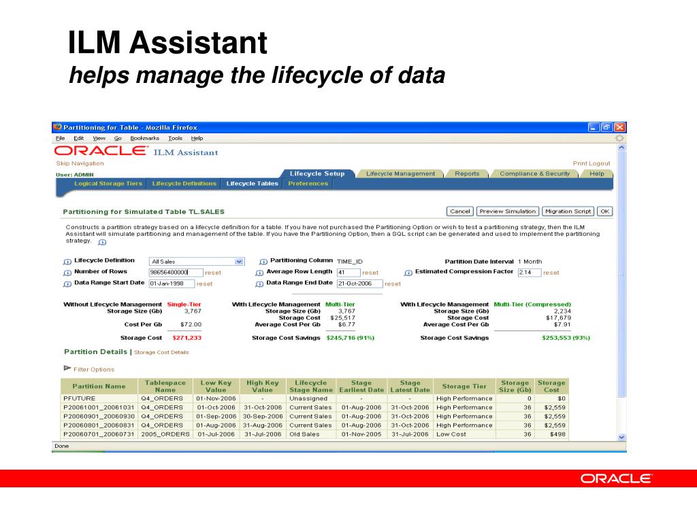Open the Lifecycle Definitions subtab

pyautogui.click(x=184, y=184)
